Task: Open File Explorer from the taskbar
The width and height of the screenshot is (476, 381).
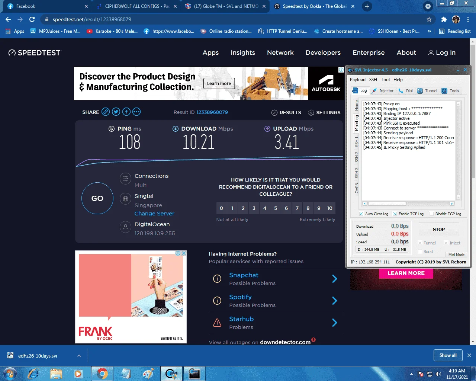Action: [56, 373]
